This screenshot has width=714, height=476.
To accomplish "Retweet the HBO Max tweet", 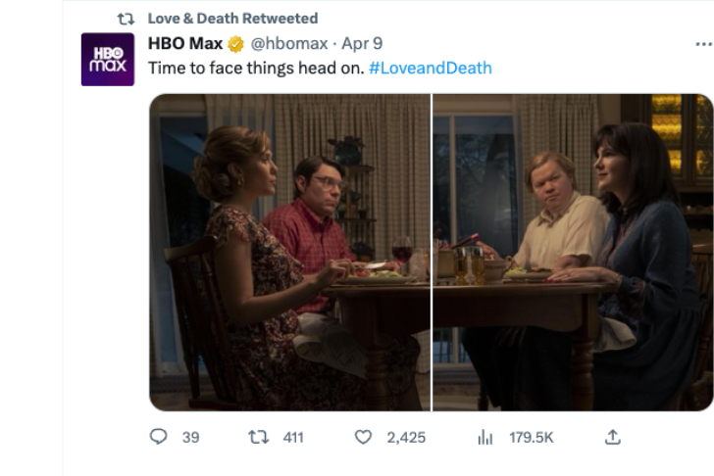I will click(x=259, y=438).
